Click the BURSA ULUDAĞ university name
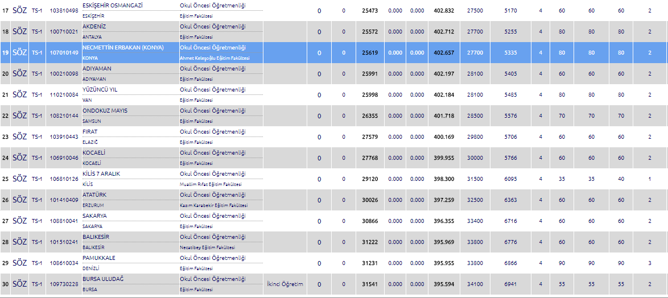Screen dimensions: 668x298 103,279
